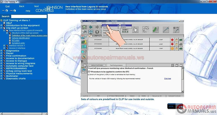Click the sidebar icon with the yellow number 1
The height and width of the screenshot is (115, 217).
84,42
